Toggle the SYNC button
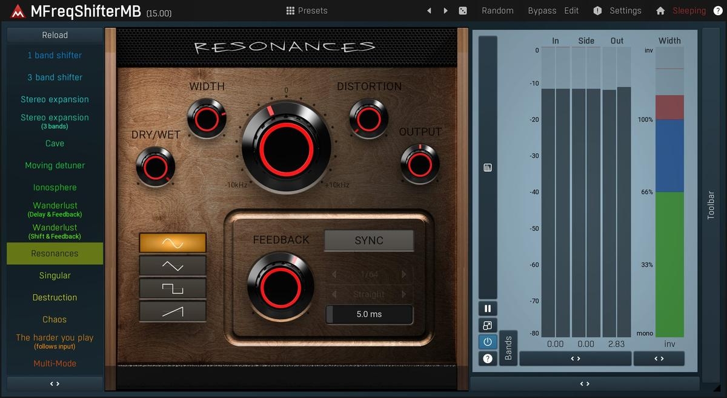The width and height of the screenshot is (727, 398). pos(369,240)
